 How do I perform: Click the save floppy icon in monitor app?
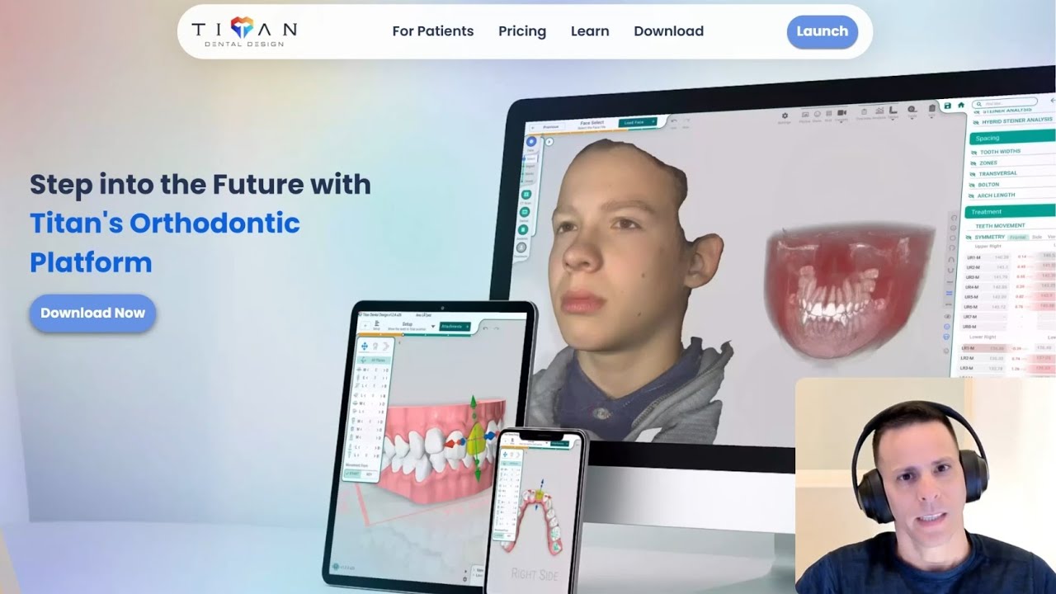pyautogui.click(x=947, y=106)
